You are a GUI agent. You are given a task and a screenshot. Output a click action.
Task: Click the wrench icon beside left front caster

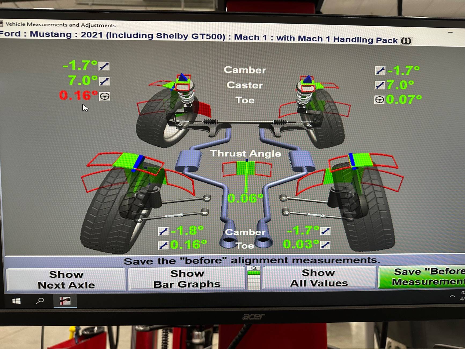(x=104, y=81)
